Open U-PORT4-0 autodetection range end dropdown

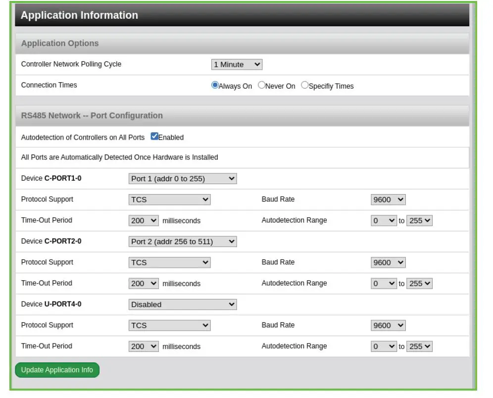tap(419, 346)
